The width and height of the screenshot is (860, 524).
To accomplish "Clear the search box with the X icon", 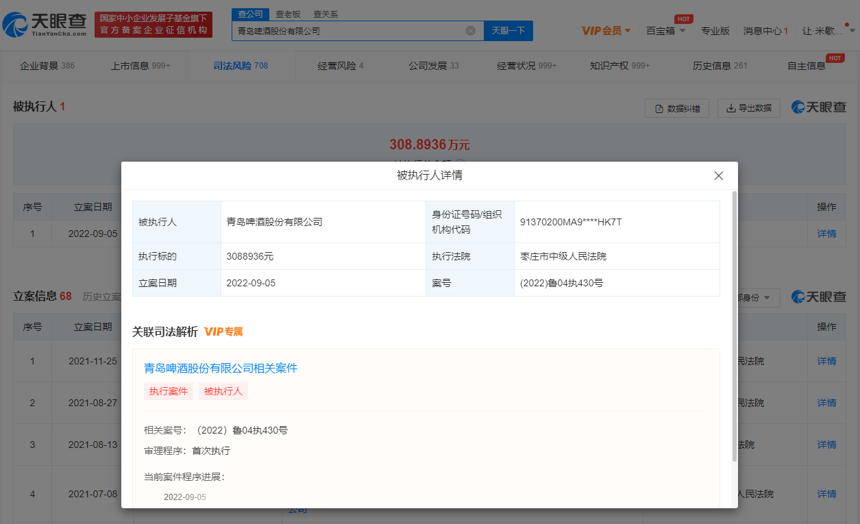I will click(x=471, y=31).
